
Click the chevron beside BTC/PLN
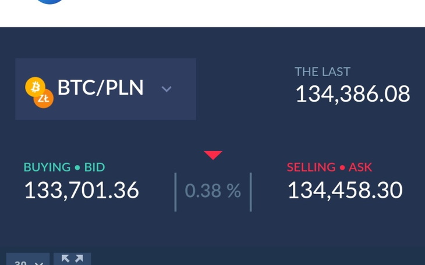click(167, 89)
